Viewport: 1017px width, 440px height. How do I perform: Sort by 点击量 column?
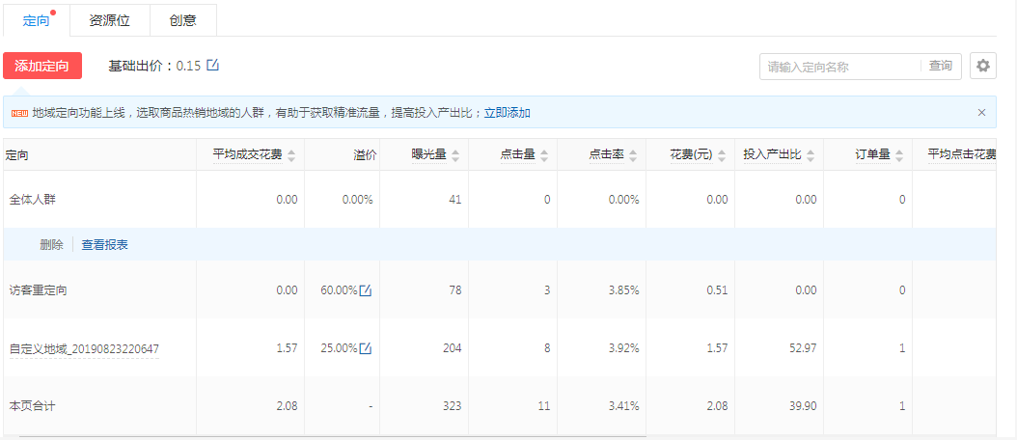point(544,155)
